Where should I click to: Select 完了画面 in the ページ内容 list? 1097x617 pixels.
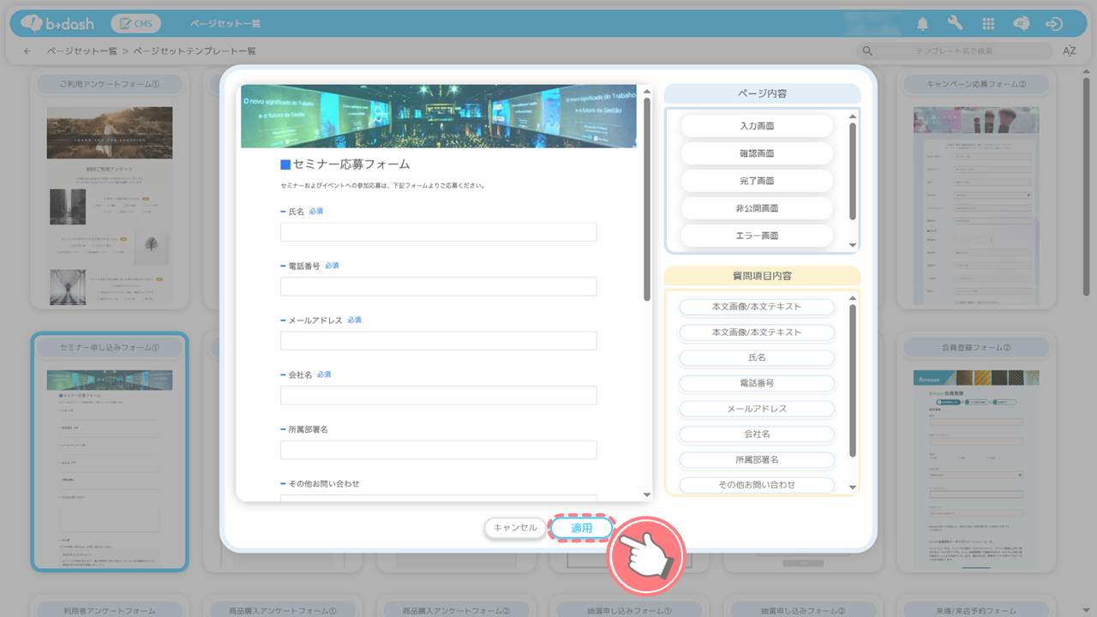(757, 181)
